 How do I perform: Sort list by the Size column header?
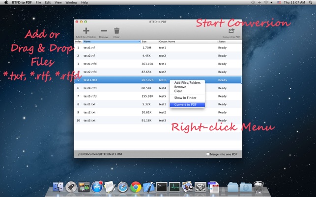click(149, 42)
